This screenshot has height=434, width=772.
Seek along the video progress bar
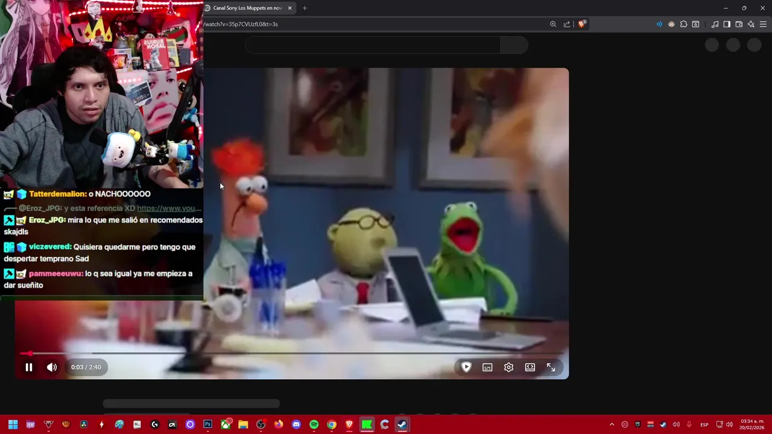(x=292, y=353)
